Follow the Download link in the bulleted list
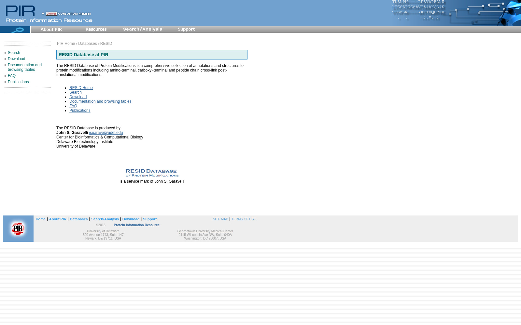This screenshot has height=325, width=521. [78, 97]
